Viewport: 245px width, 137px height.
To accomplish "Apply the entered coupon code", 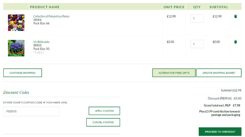I will click(104, 111).
